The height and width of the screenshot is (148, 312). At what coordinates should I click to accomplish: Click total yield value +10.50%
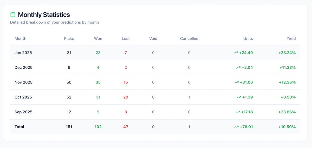pyautogui.click(x=287, y=127)
